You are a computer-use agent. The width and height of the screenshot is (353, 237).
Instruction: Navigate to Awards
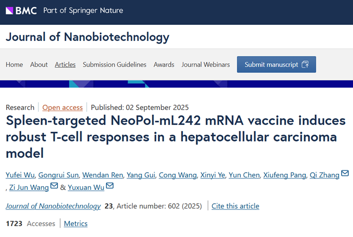164,65
